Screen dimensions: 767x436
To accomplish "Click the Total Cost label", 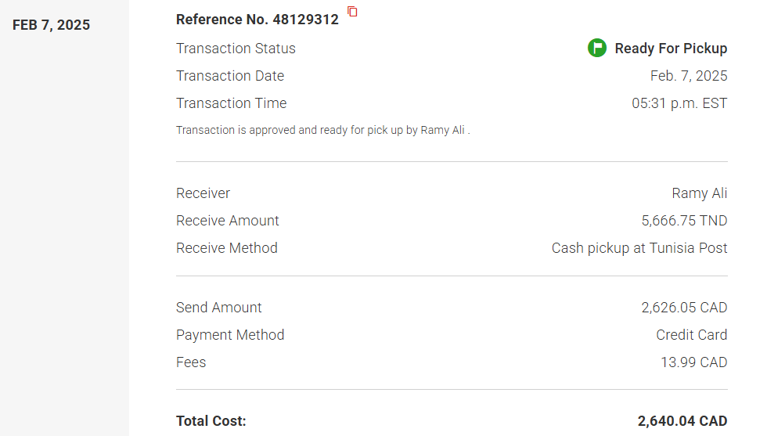I will tap(211, 421).
